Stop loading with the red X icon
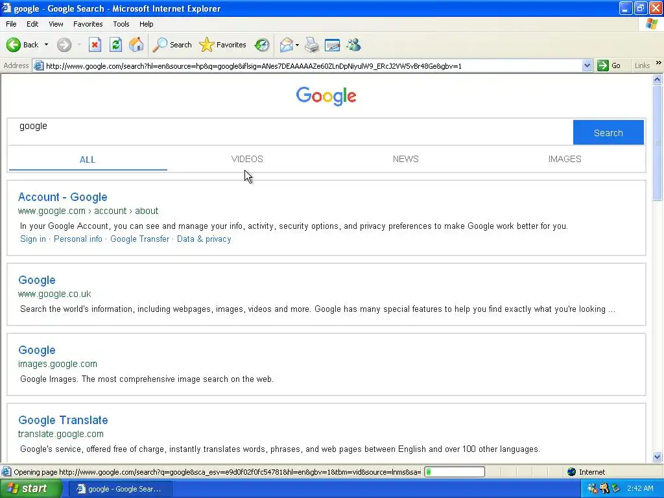The height and width of the screenshot is (498, 664). pyautogui.click(x=95, y=45)
